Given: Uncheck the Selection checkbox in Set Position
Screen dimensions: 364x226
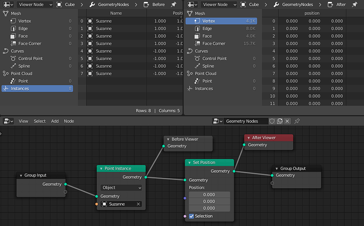Looking at the screenshot, I should pos(191,216).
